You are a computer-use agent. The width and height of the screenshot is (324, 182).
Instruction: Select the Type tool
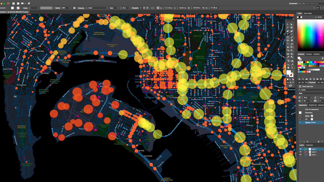(288, 34)
